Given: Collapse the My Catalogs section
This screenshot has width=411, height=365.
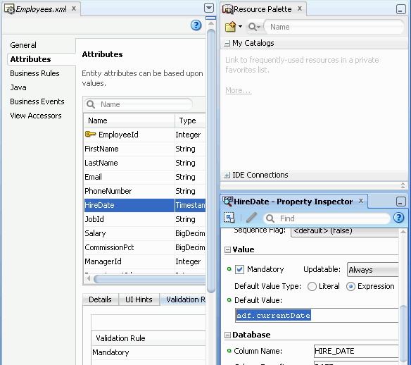Looking at the screenshot, I should tap(227, 44).
